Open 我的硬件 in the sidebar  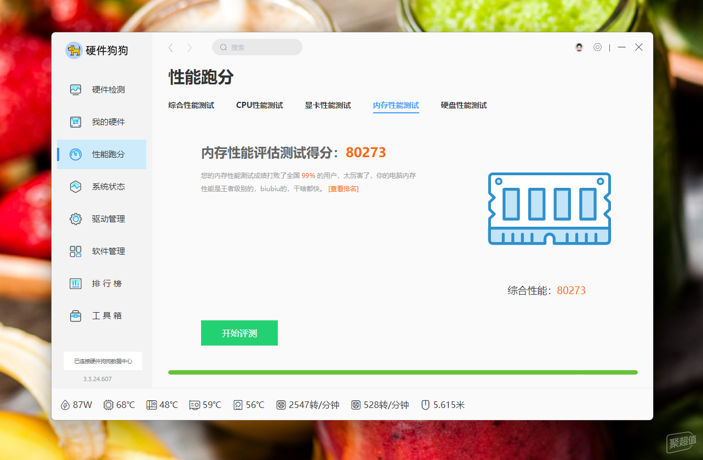point(101,122)
